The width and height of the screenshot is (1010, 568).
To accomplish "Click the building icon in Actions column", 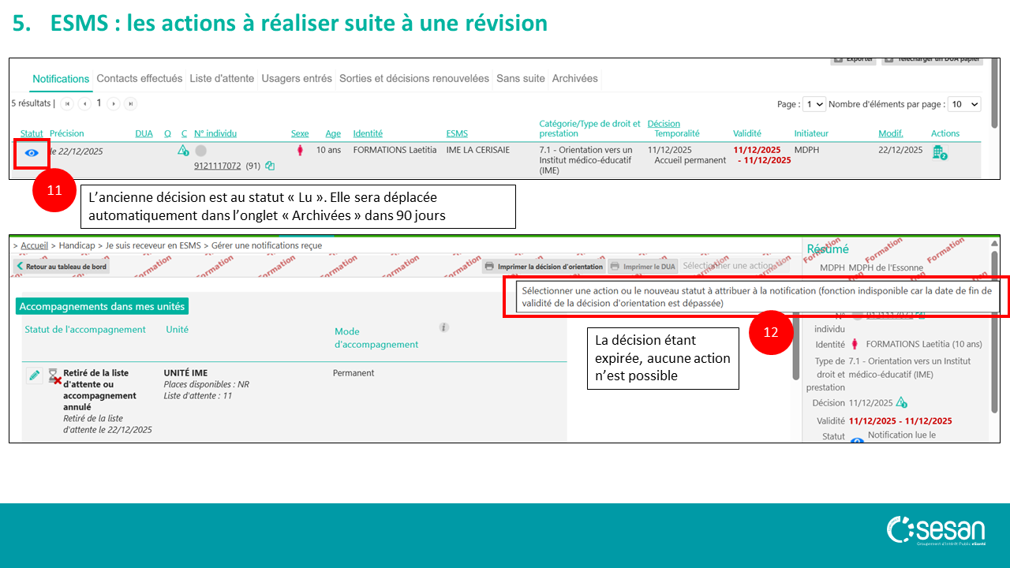I will coord(938,152).
